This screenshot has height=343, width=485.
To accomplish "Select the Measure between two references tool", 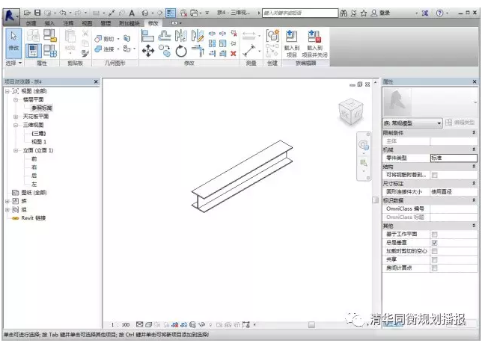I will click(x=249, y=51).
